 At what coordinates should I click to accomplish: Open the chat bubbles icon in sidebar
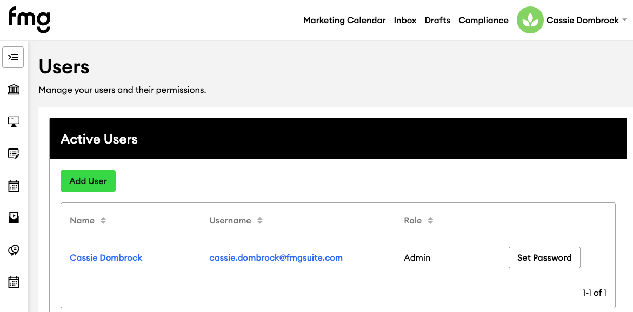[x=13, y=249]
